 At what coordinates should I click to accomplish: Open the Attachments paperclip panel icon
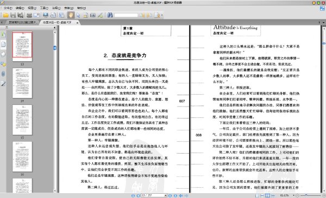tap(3, 74)
